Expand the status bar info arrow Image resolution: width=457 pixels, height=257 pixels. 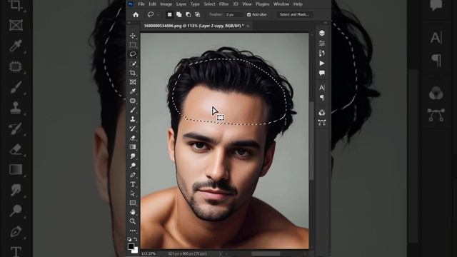tap(220, 254)
